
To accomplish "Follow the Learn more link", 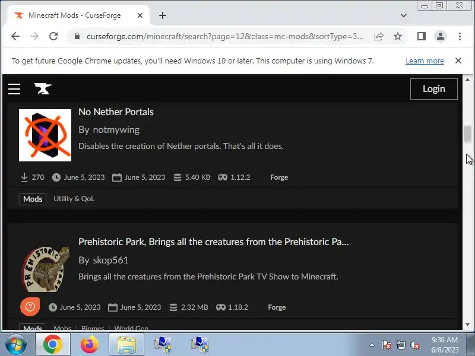I will pos(425,61).
